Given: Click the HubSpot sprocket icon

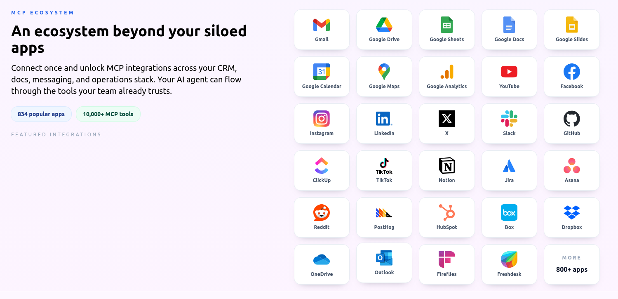Looking at the screenshot, I should click(x=447, y=213).
